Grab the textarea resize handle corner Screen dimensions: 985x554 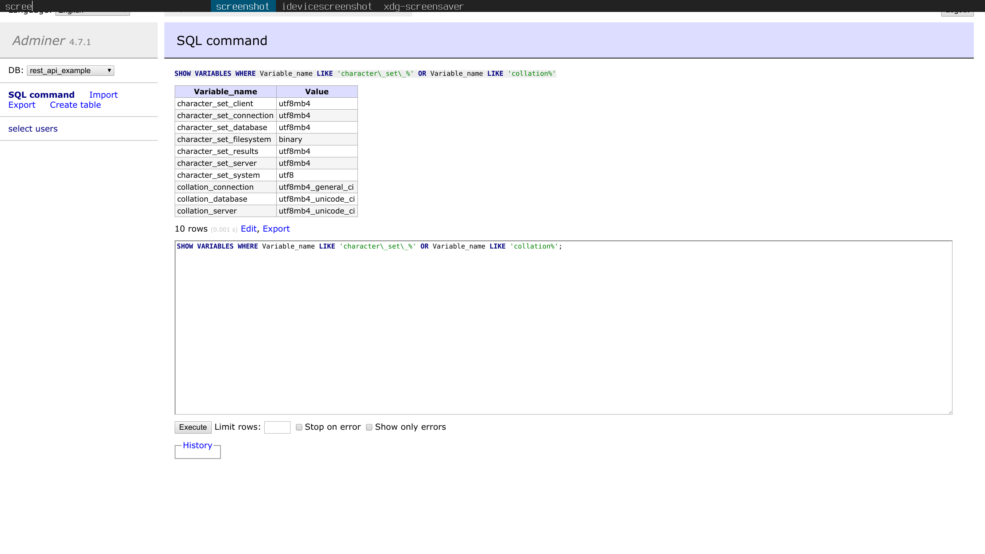coord(950,412)
